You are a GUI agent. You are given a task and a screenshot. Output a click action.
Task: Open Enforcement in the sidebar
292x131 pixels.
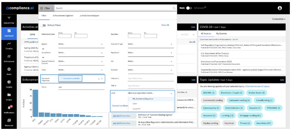(x=9, y=59)
